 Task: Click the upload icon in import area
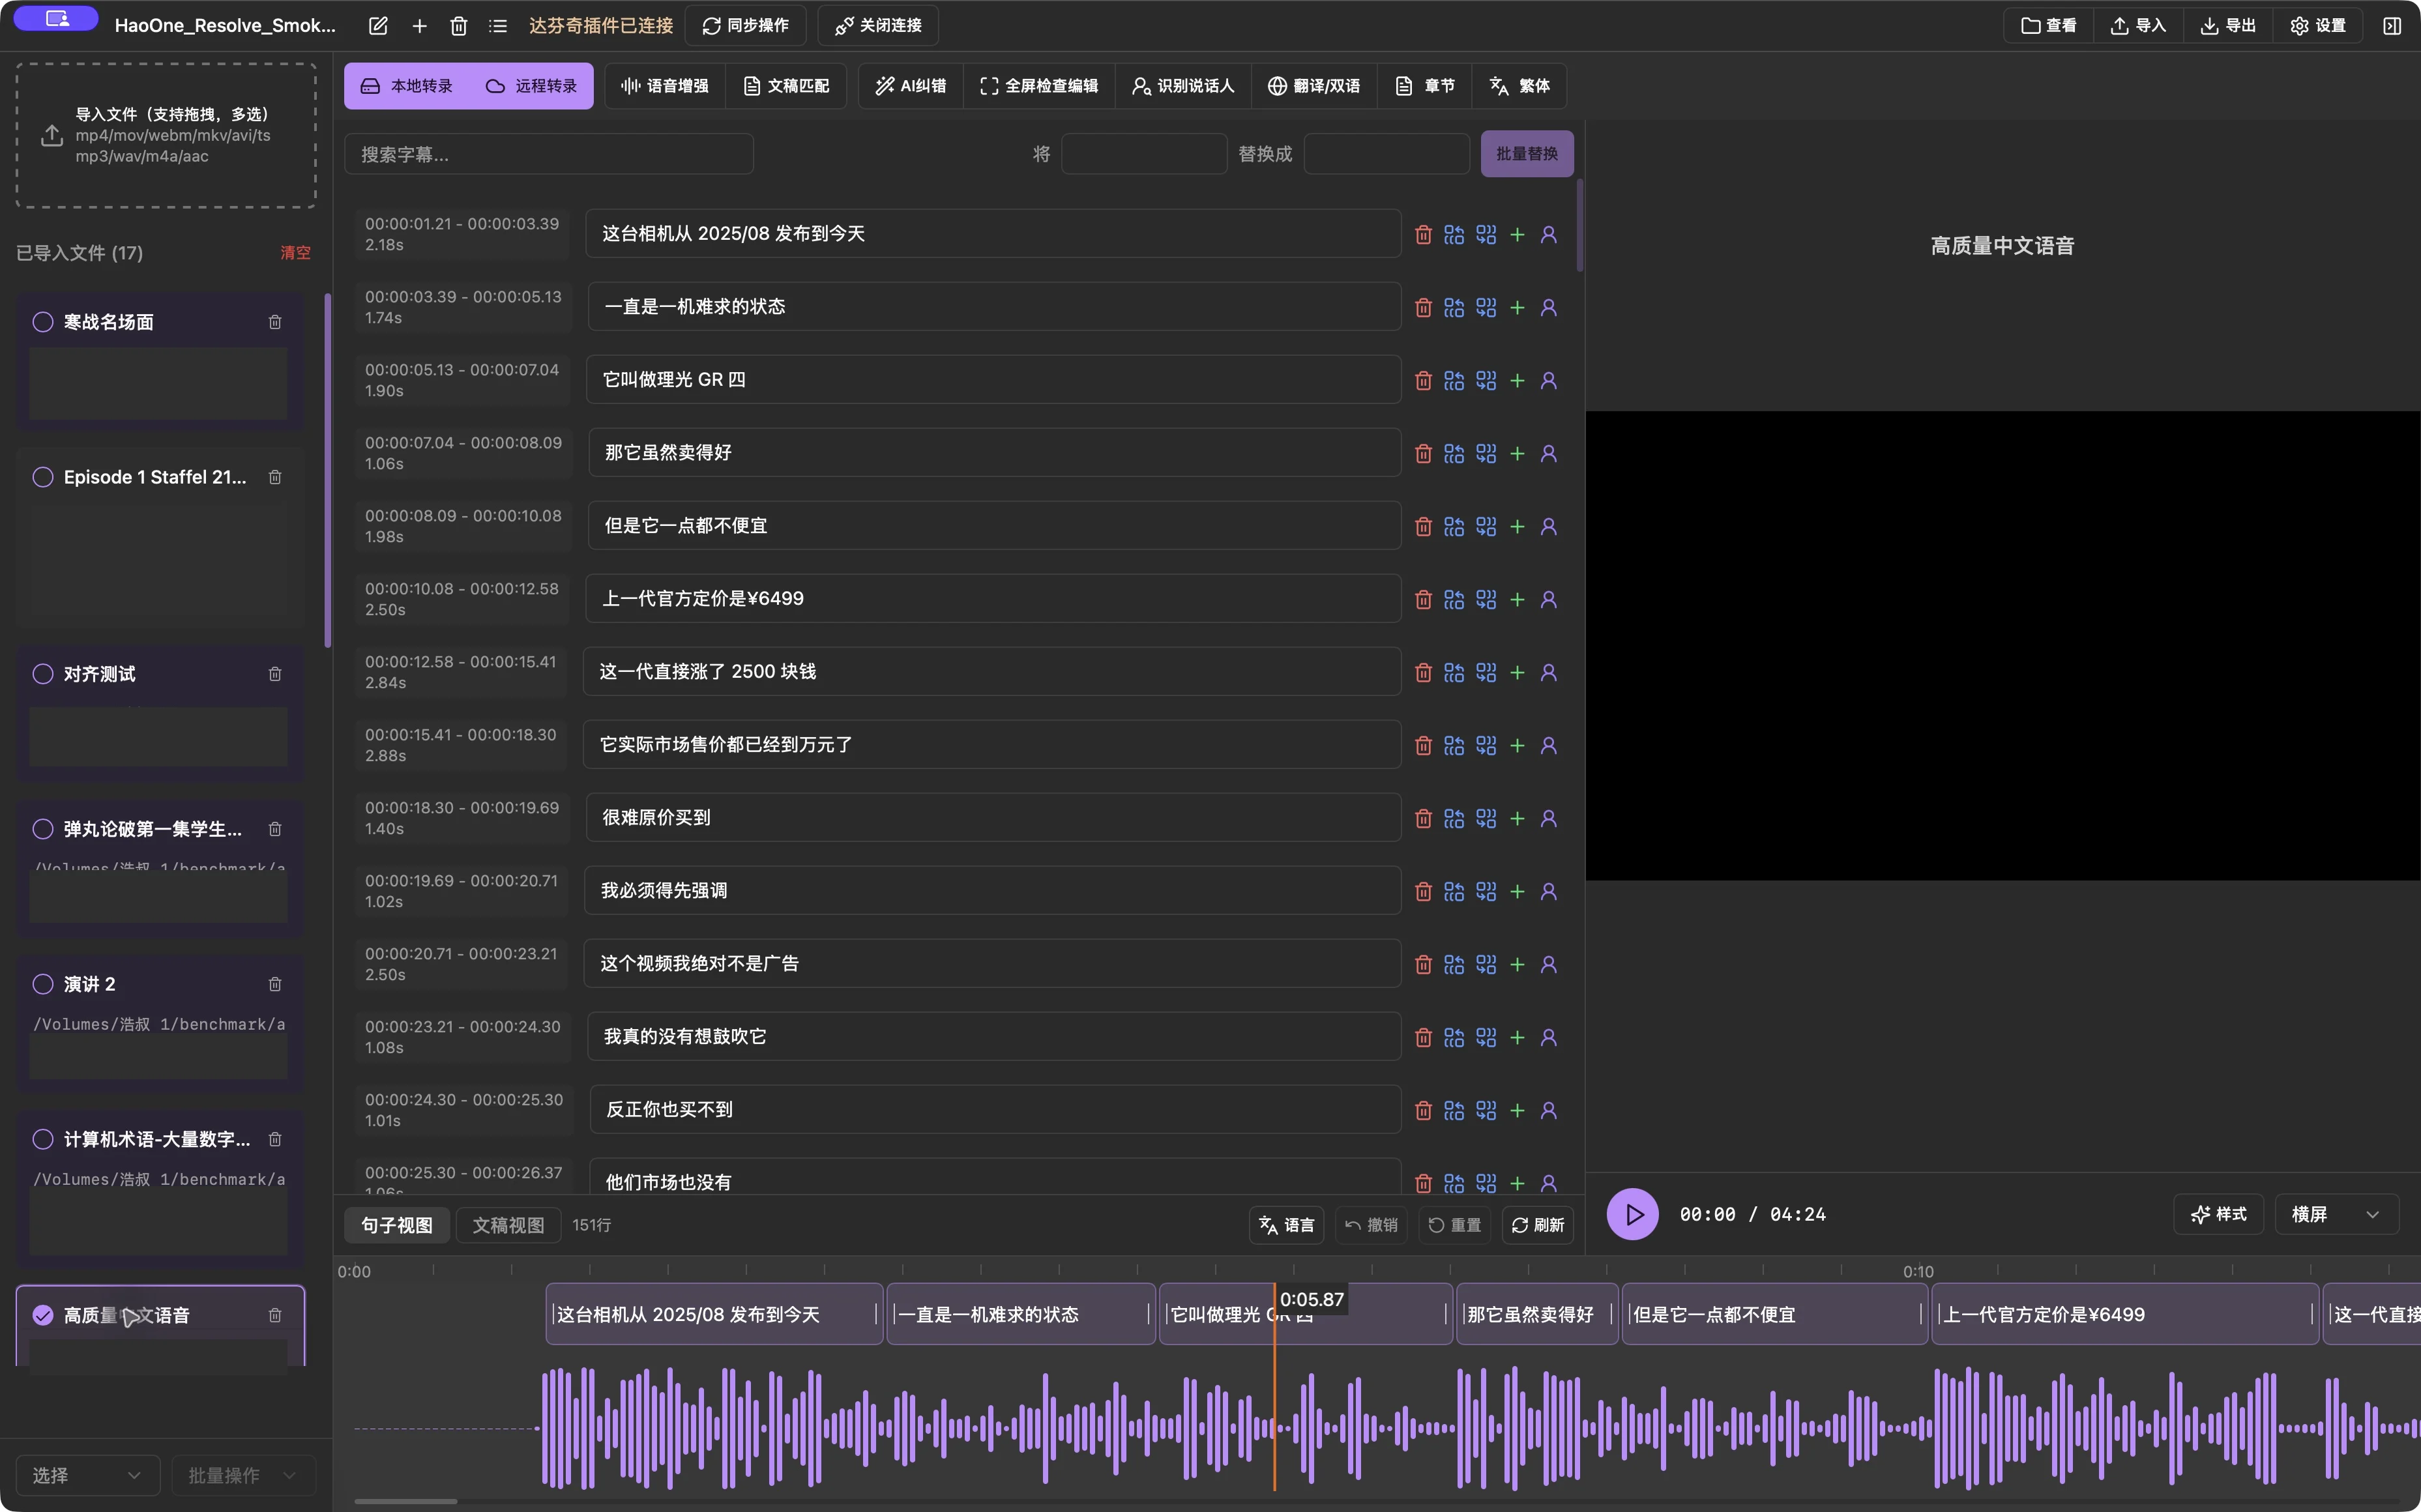(52, 135)
